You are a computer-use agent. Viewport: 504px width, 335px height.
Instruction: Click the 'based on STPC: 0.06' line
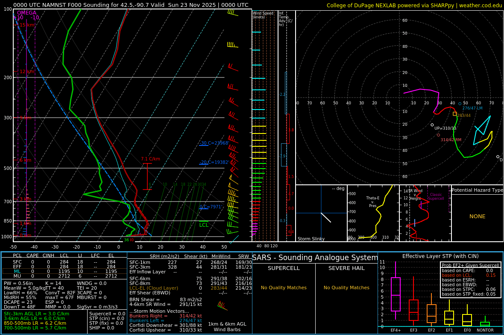pyautogui.click(x=469, y=289)
